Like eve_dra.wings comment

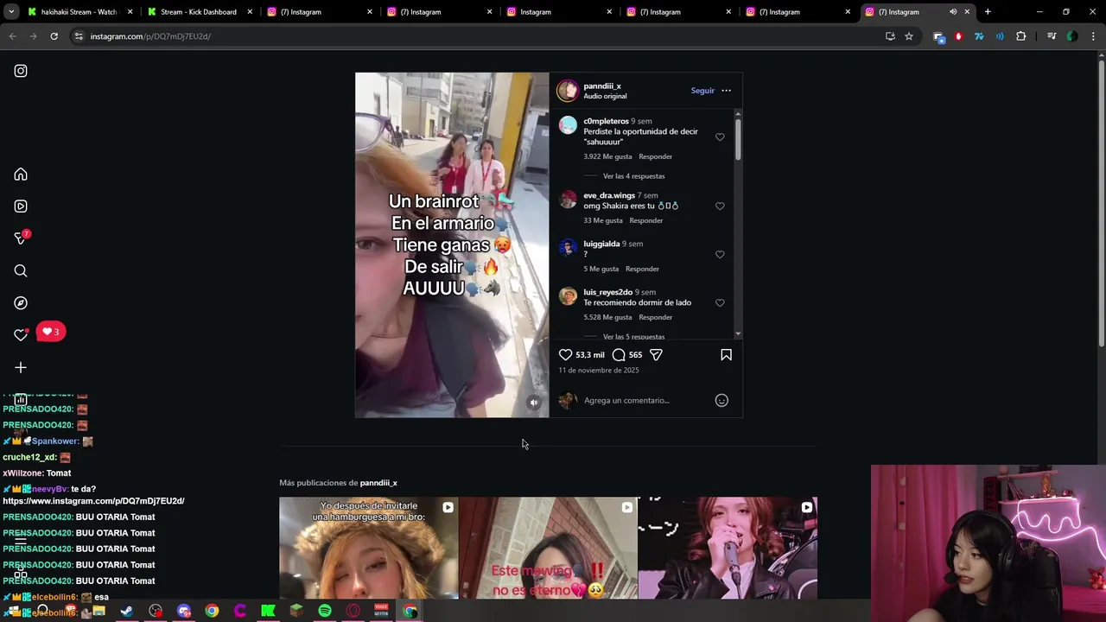coord(720,206)
